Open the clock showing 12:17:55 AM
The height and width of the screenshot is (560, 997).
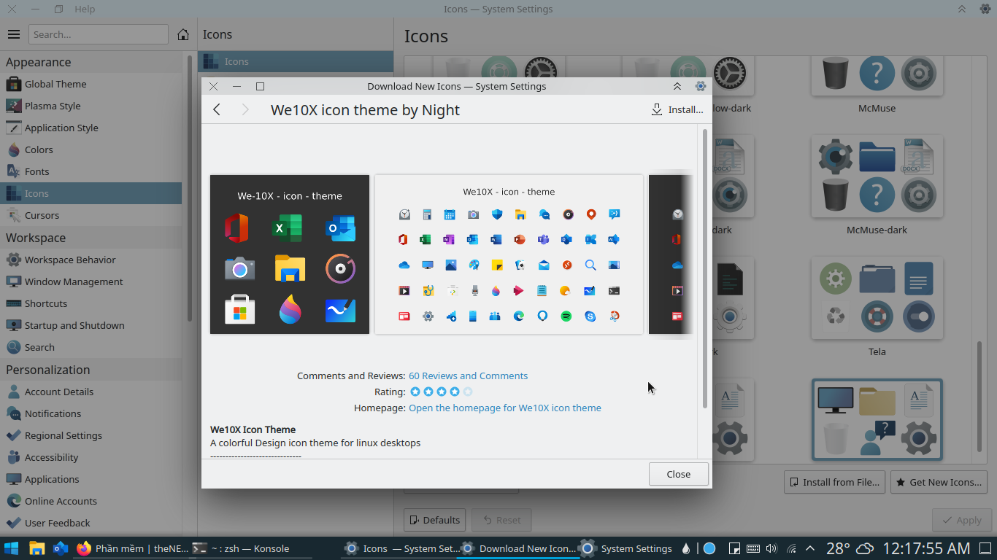point(927,548)
